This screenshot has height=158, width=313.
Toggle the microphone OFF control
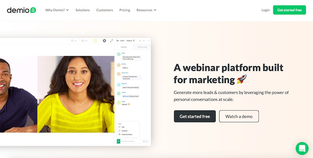point(74,41)
